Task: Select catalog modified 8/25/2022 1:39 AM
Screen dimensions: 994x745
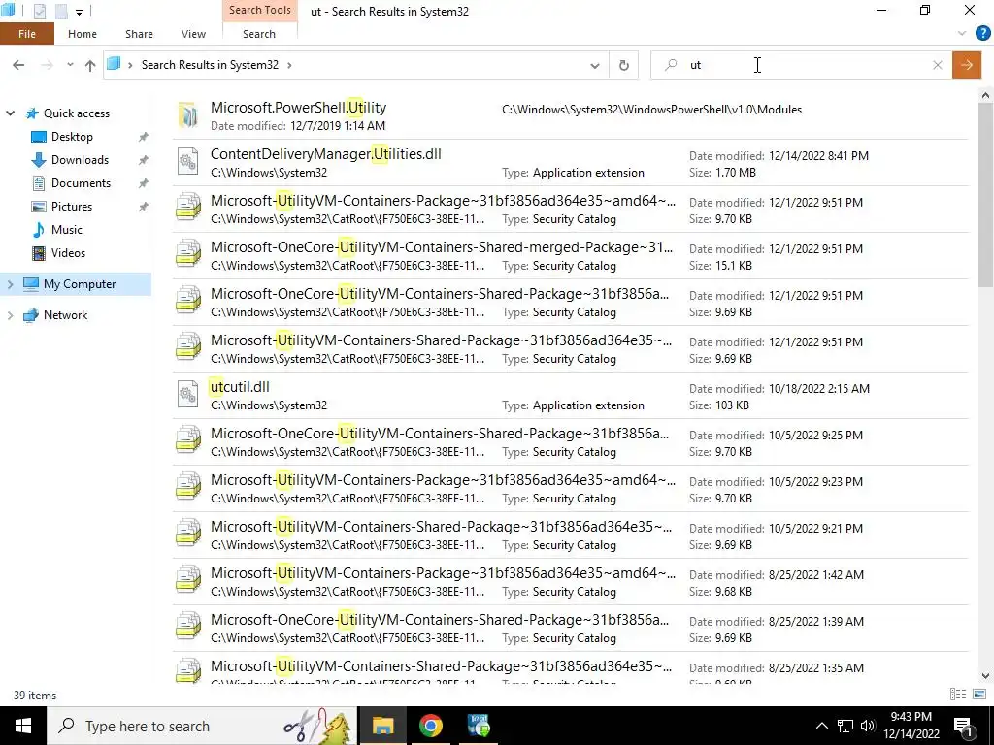Action: tap(570, 629)
